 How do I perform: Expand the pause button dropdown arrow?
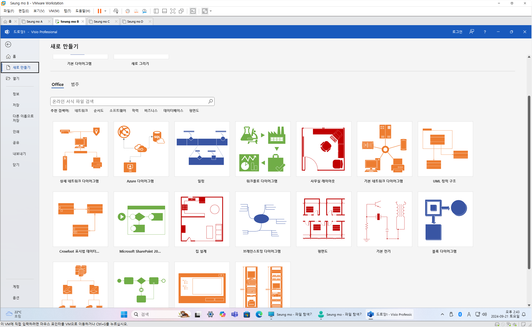click(105, 11)
